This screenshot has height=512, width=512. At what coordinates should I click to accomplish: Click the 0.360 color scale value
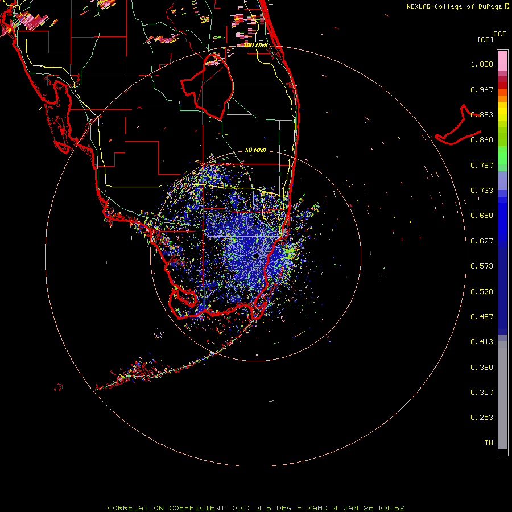pyautogui.click(x=482, y=368)
